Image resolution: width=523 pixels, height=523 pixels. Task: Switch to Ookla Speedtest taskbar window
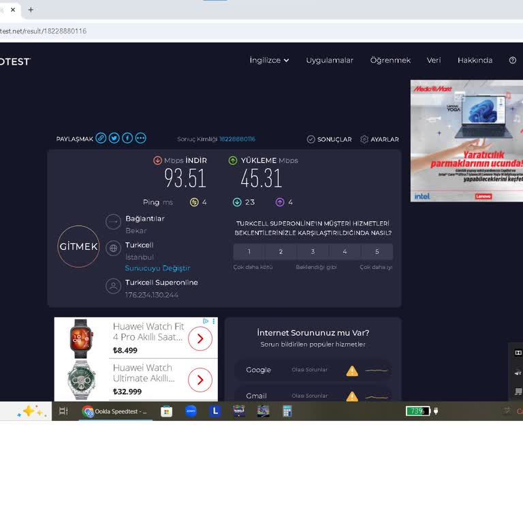click(115, 411)
